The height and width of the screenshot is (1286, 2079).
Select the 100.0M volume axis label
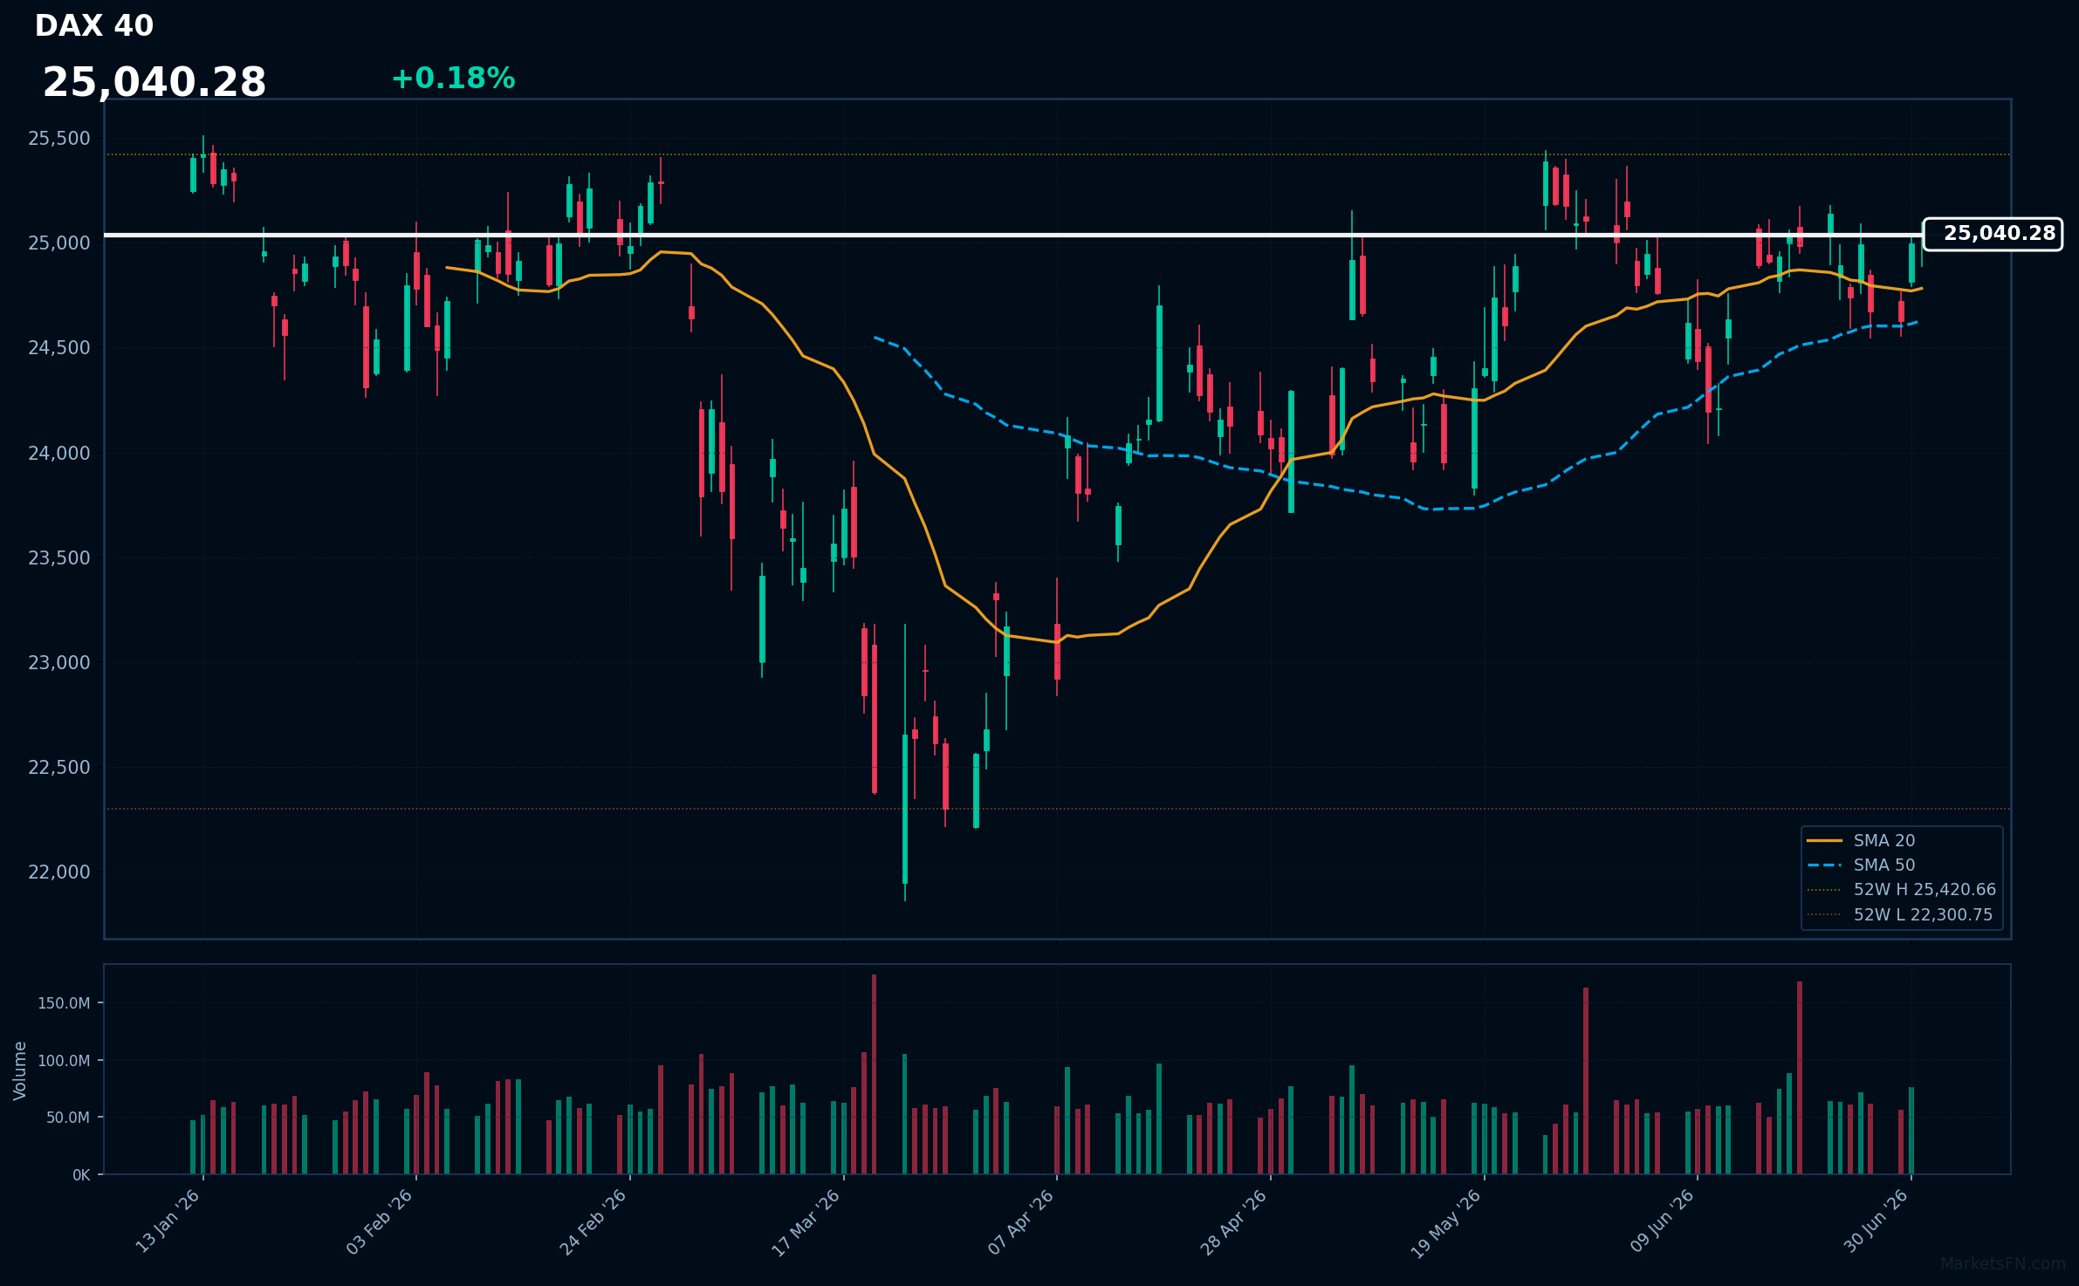click(64, 1061)
